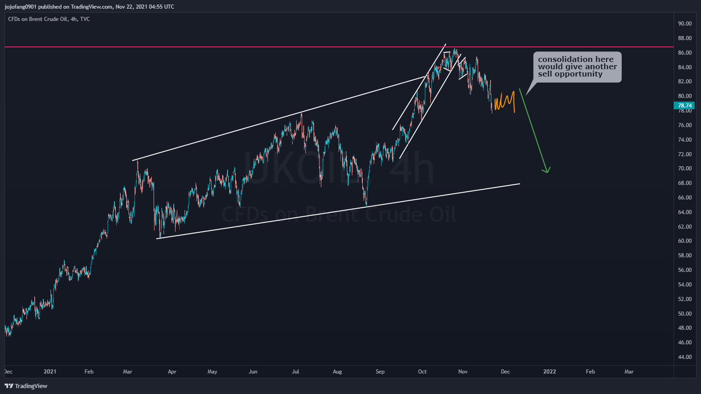Screen dimensions: 701x394
Task: Click the 88.00 price axis label
Action: (685, 38)
